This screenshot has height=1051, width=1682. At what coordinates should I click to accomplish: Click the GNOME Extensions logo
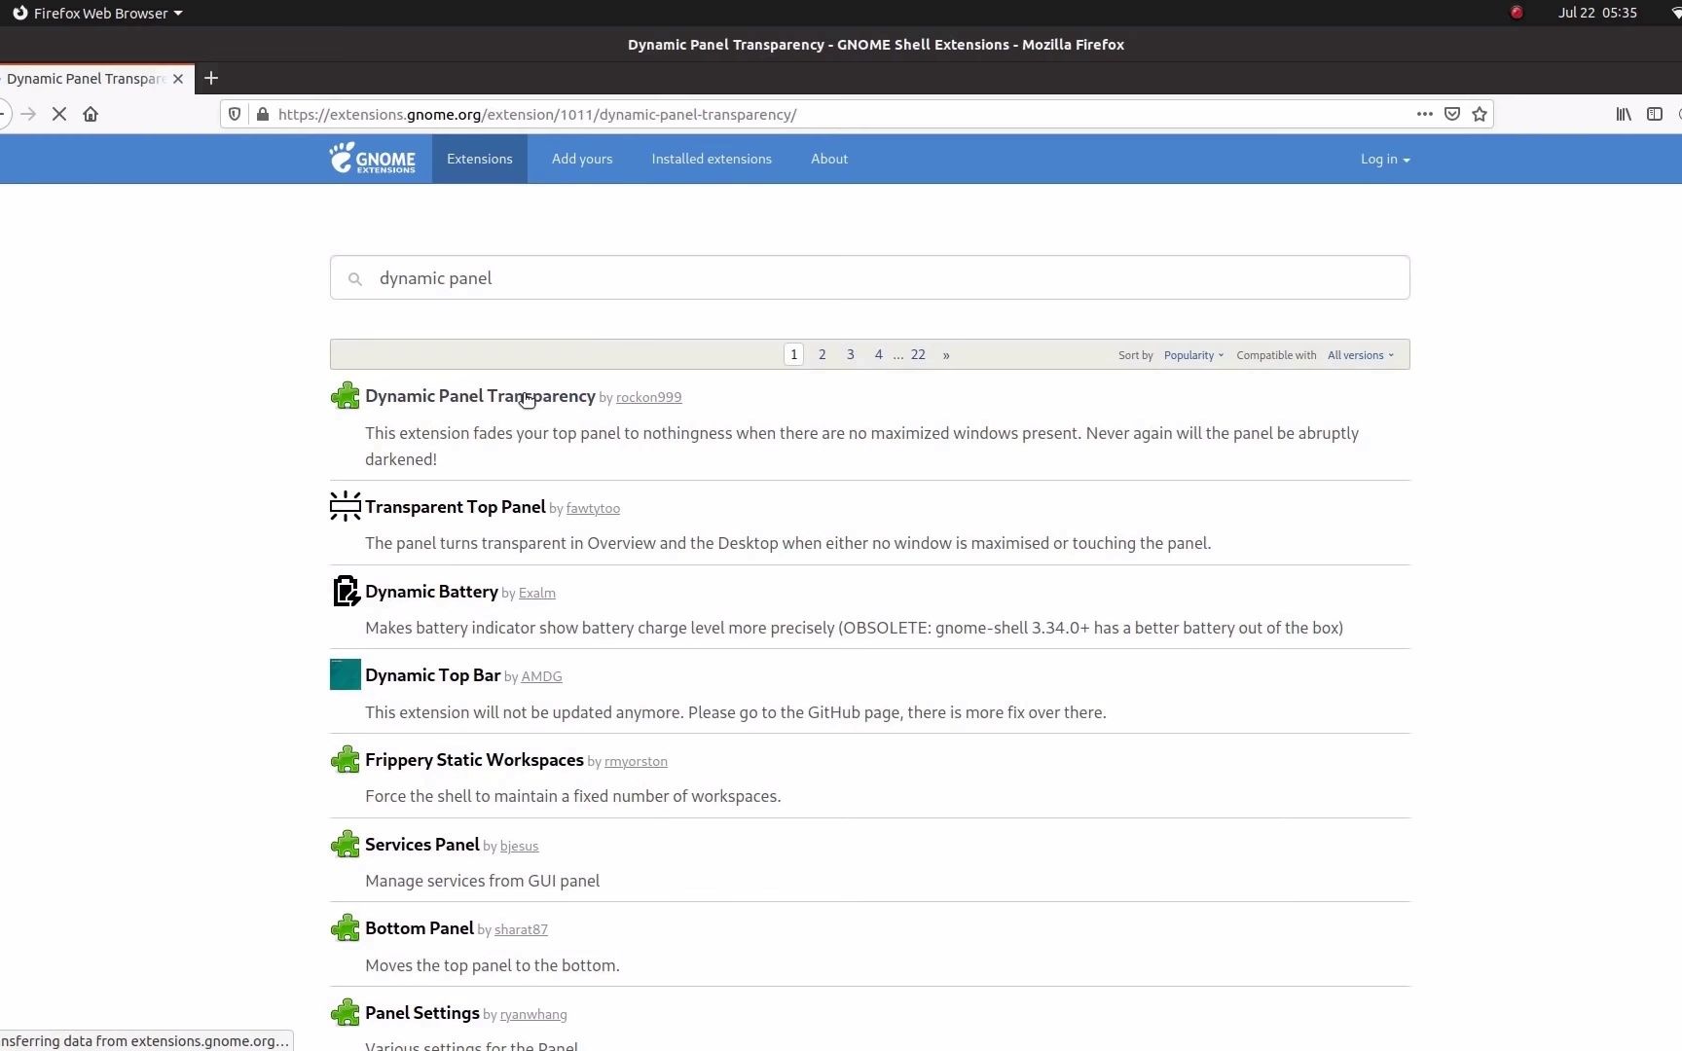click(x=373, y=159)
